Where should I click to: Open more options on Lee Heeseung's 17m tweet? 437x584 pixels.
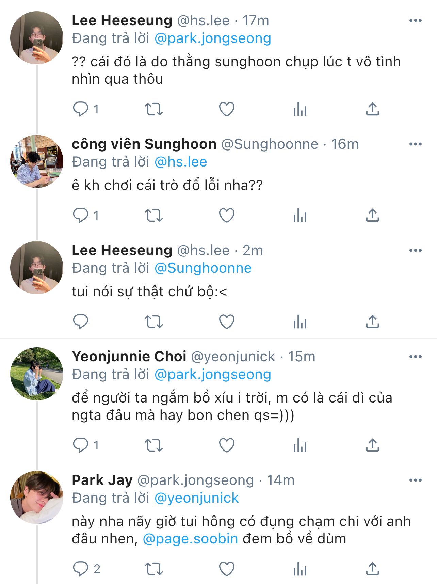[x=415, y=21]
